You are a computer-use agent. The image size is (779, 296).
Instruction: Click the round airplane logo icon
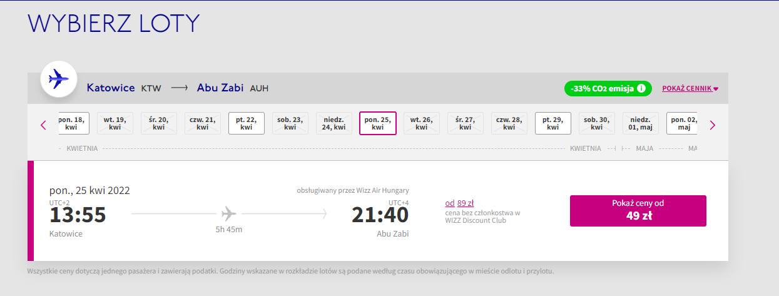pos(58,79)
